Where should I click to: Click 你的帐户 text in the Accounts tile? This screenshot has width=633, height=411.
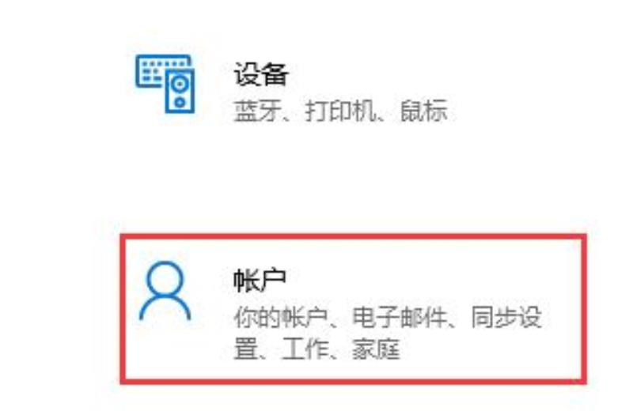(281, 317)
